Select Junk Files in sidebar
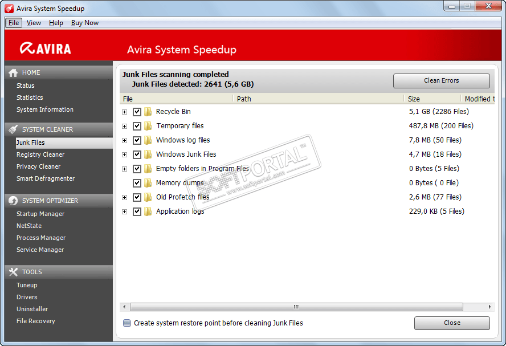Image resolution: width=506 pixels, height=346 pixels. [x=64, y=143]
